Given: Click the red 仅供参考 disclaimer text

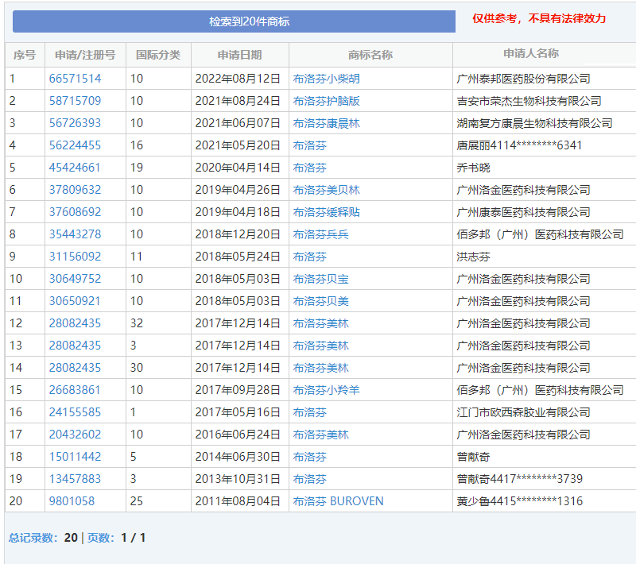Looking at the screenshot, I should [x=539, y=18].
